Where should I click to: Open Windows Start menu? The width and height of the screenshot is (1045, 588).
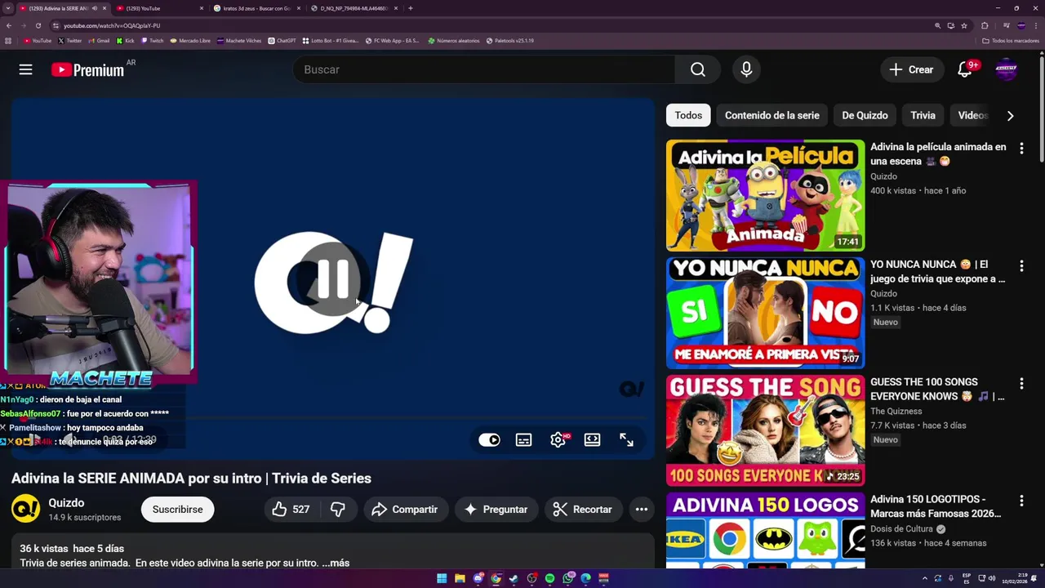(442, 578)
